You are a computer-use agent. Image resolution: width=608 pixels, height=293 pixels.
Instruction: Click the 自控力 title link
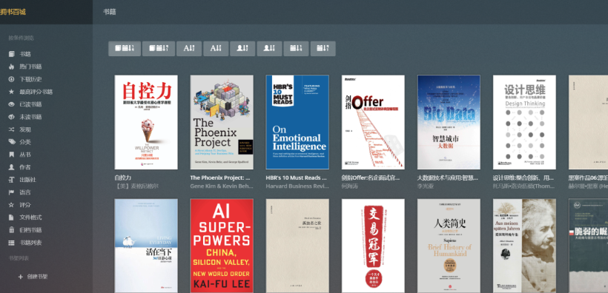[x=123, y=178]
